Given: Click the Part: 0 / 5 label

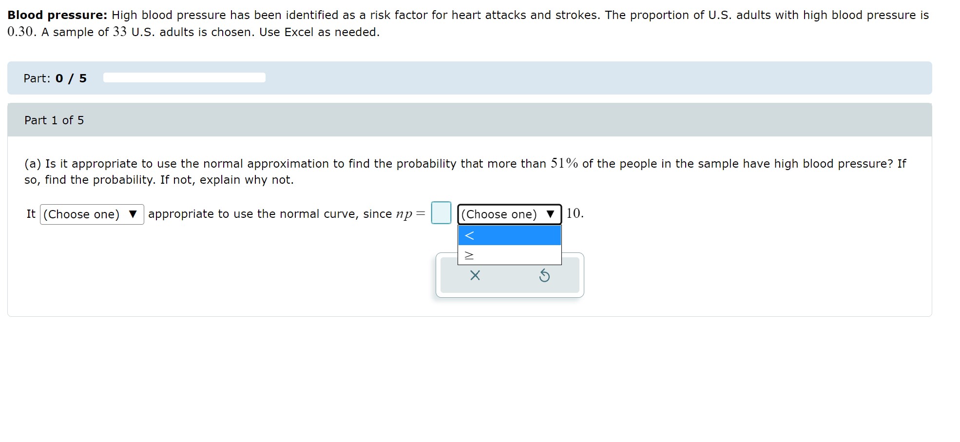Looking at the screenshot, I should 55,78.
